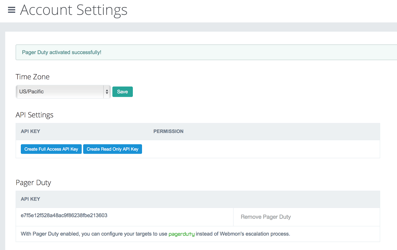Click the Time Zone label
397x250 pixels.
32,77
